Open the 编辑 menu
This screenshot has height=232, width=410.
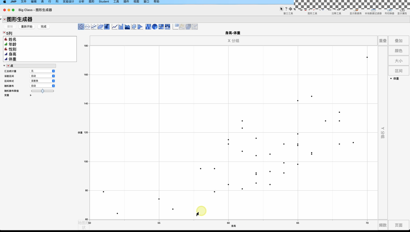[34, 2]
